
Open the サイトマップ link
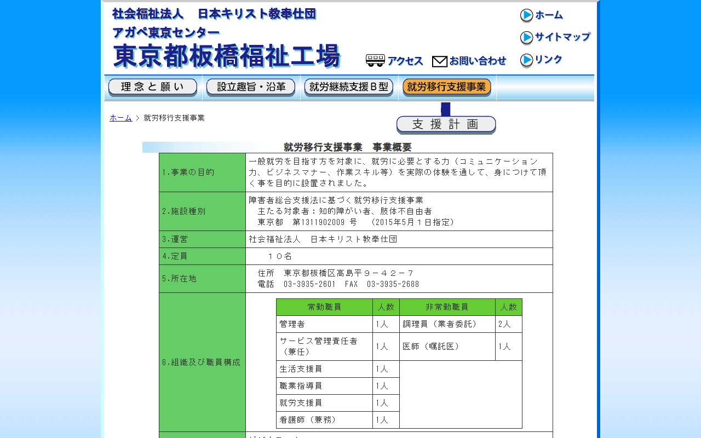coord(563,37)
